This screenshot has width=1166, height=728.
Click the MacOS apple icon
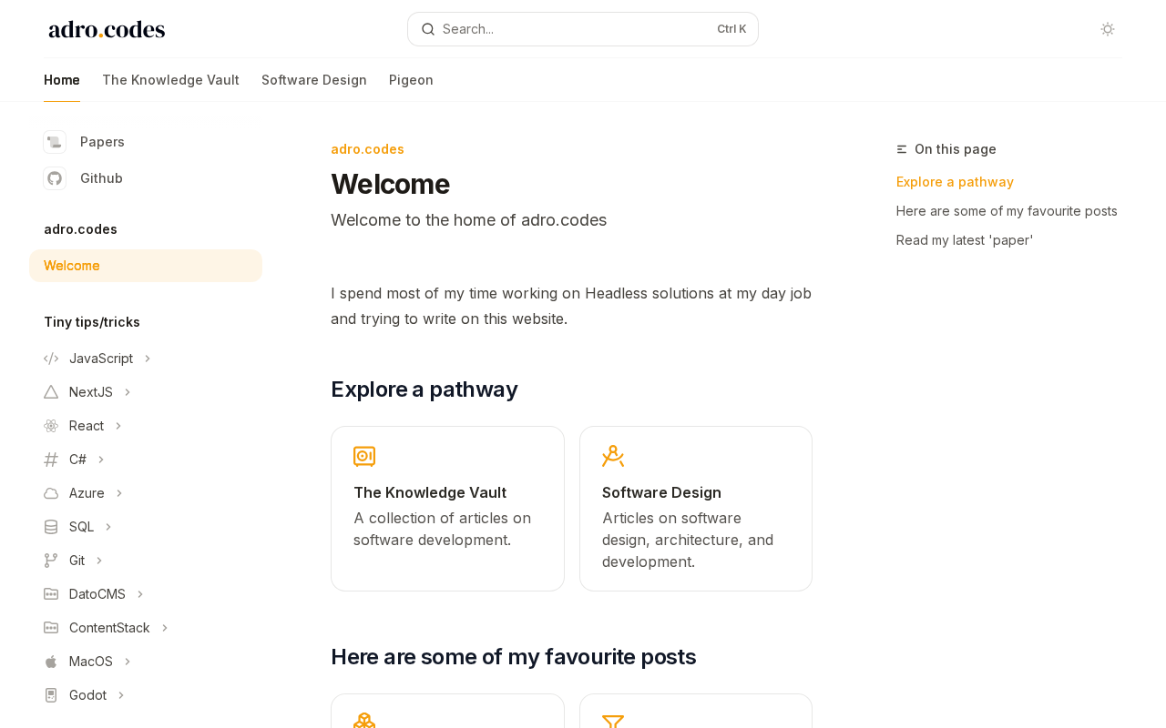[x=51, y=662]
